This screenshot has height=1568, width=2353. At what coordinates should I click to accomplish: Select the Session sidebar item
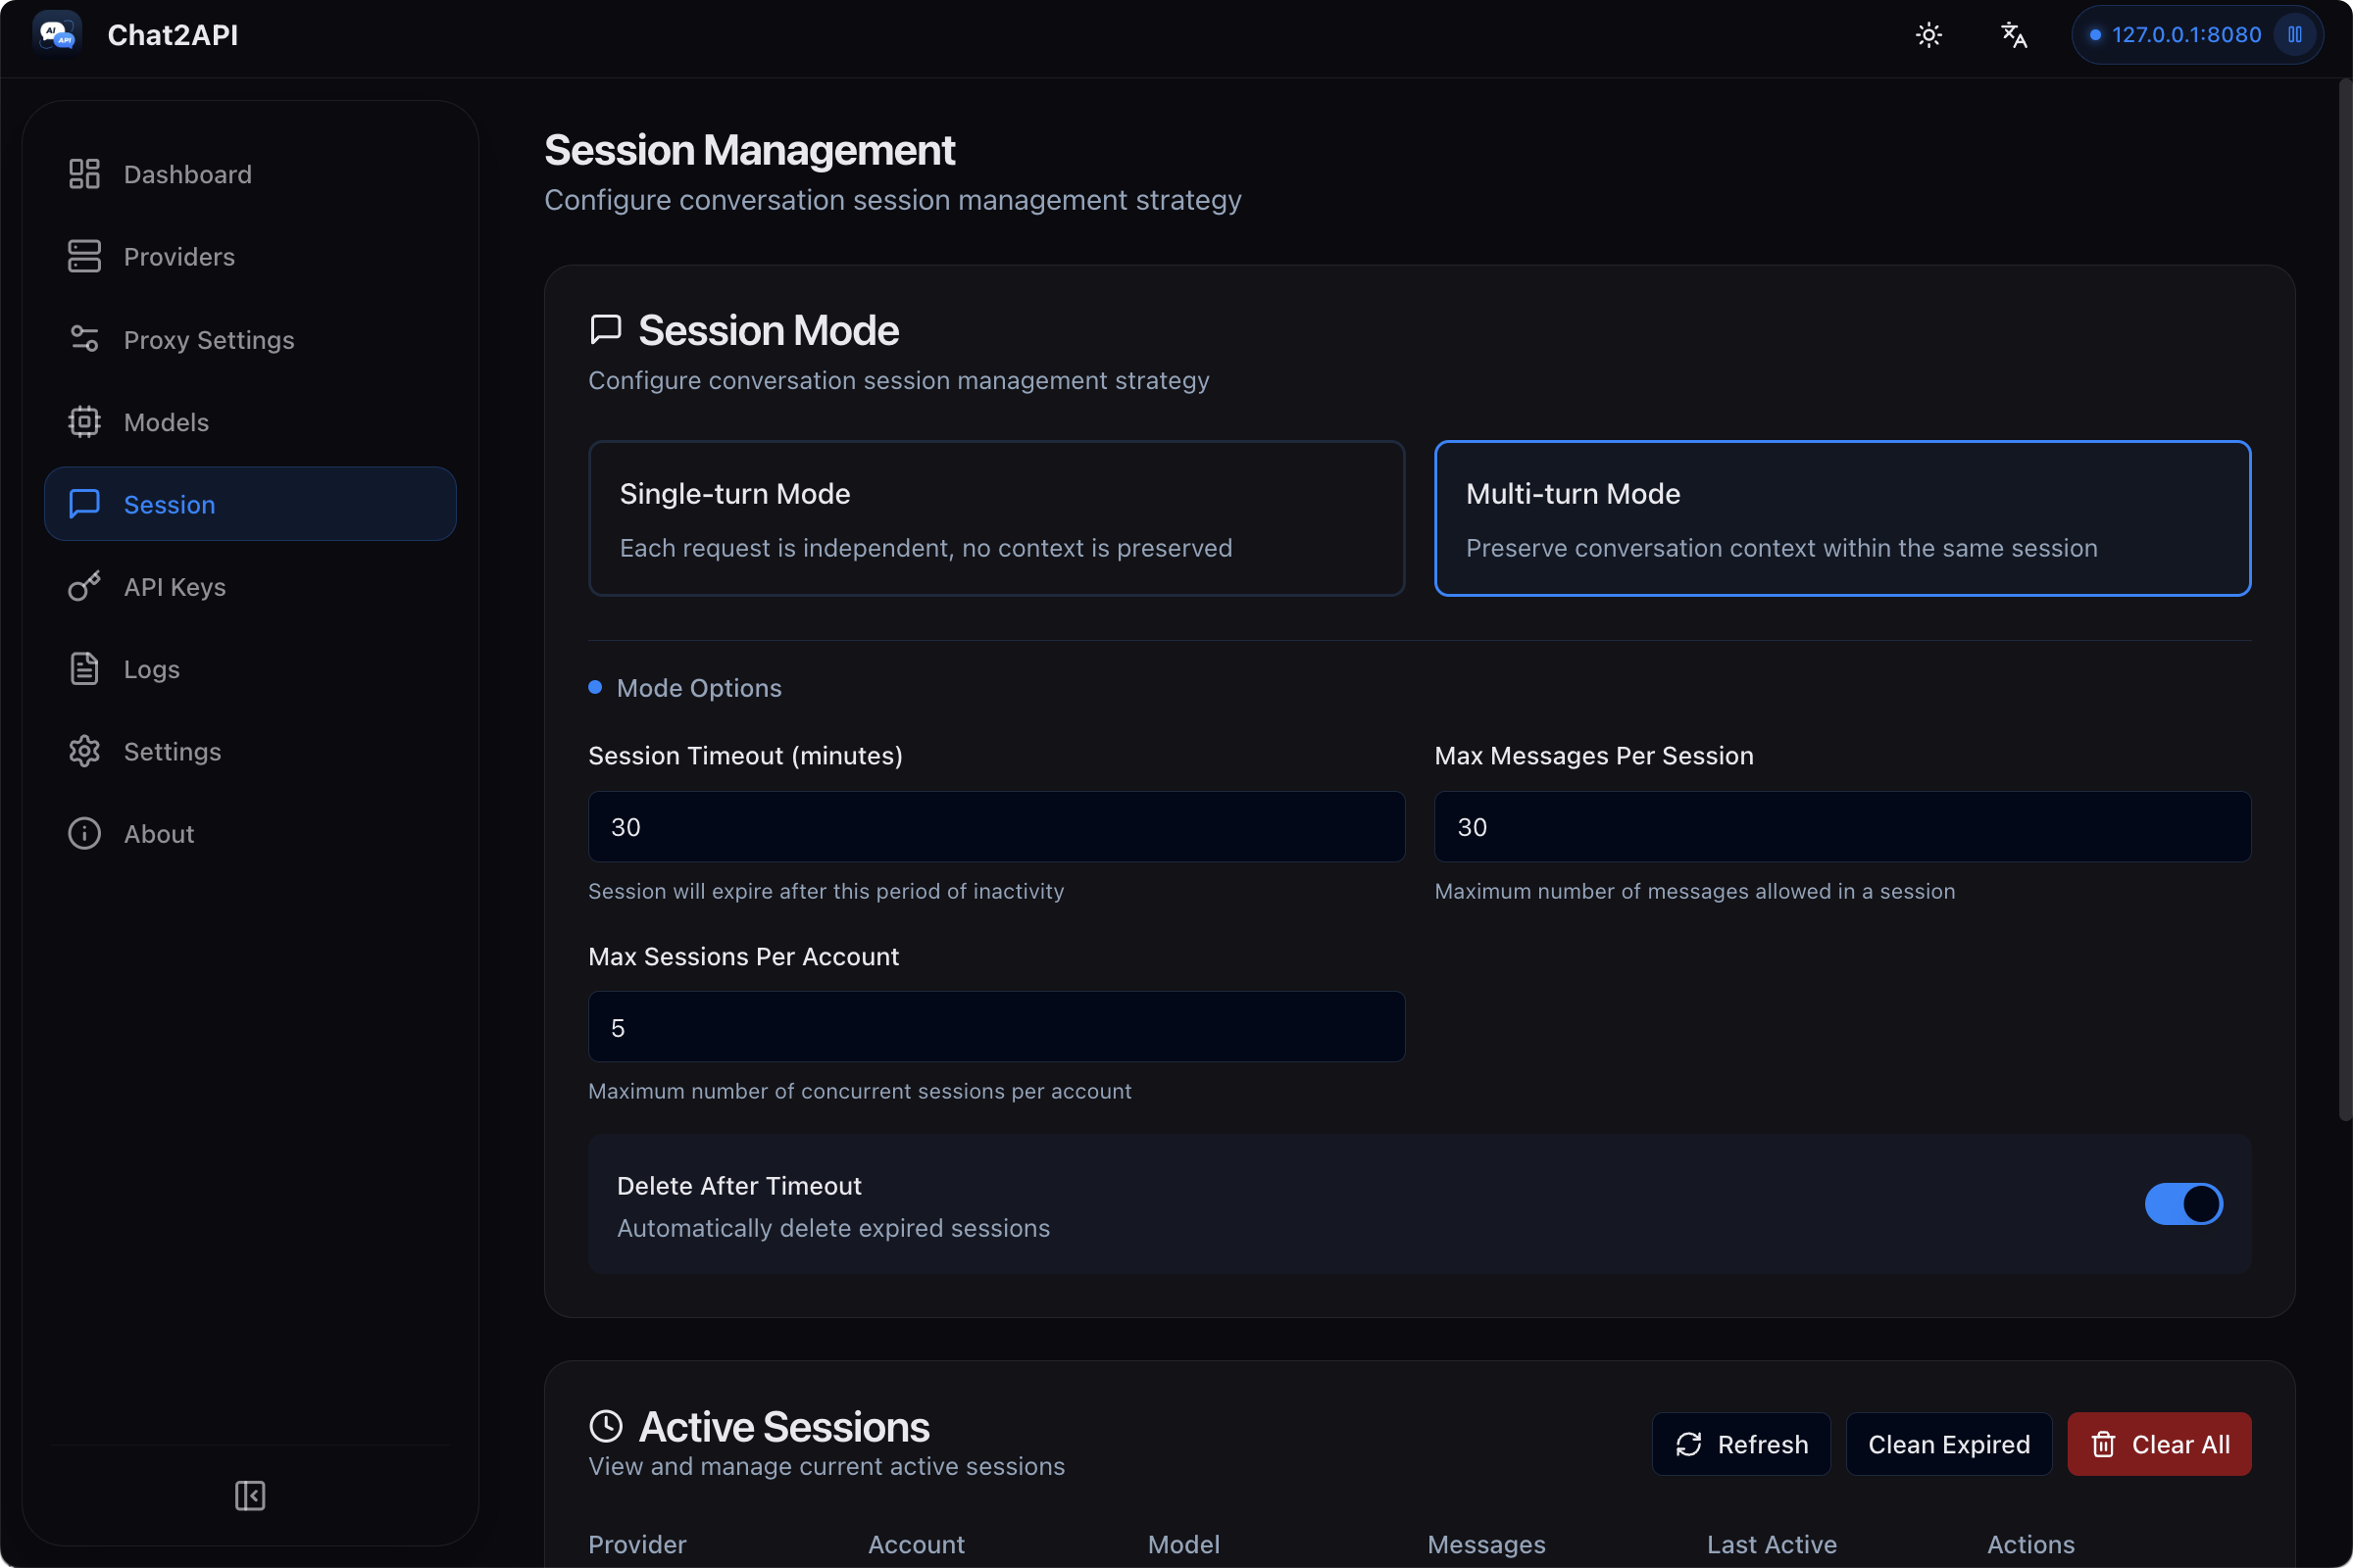coord(250,504)
